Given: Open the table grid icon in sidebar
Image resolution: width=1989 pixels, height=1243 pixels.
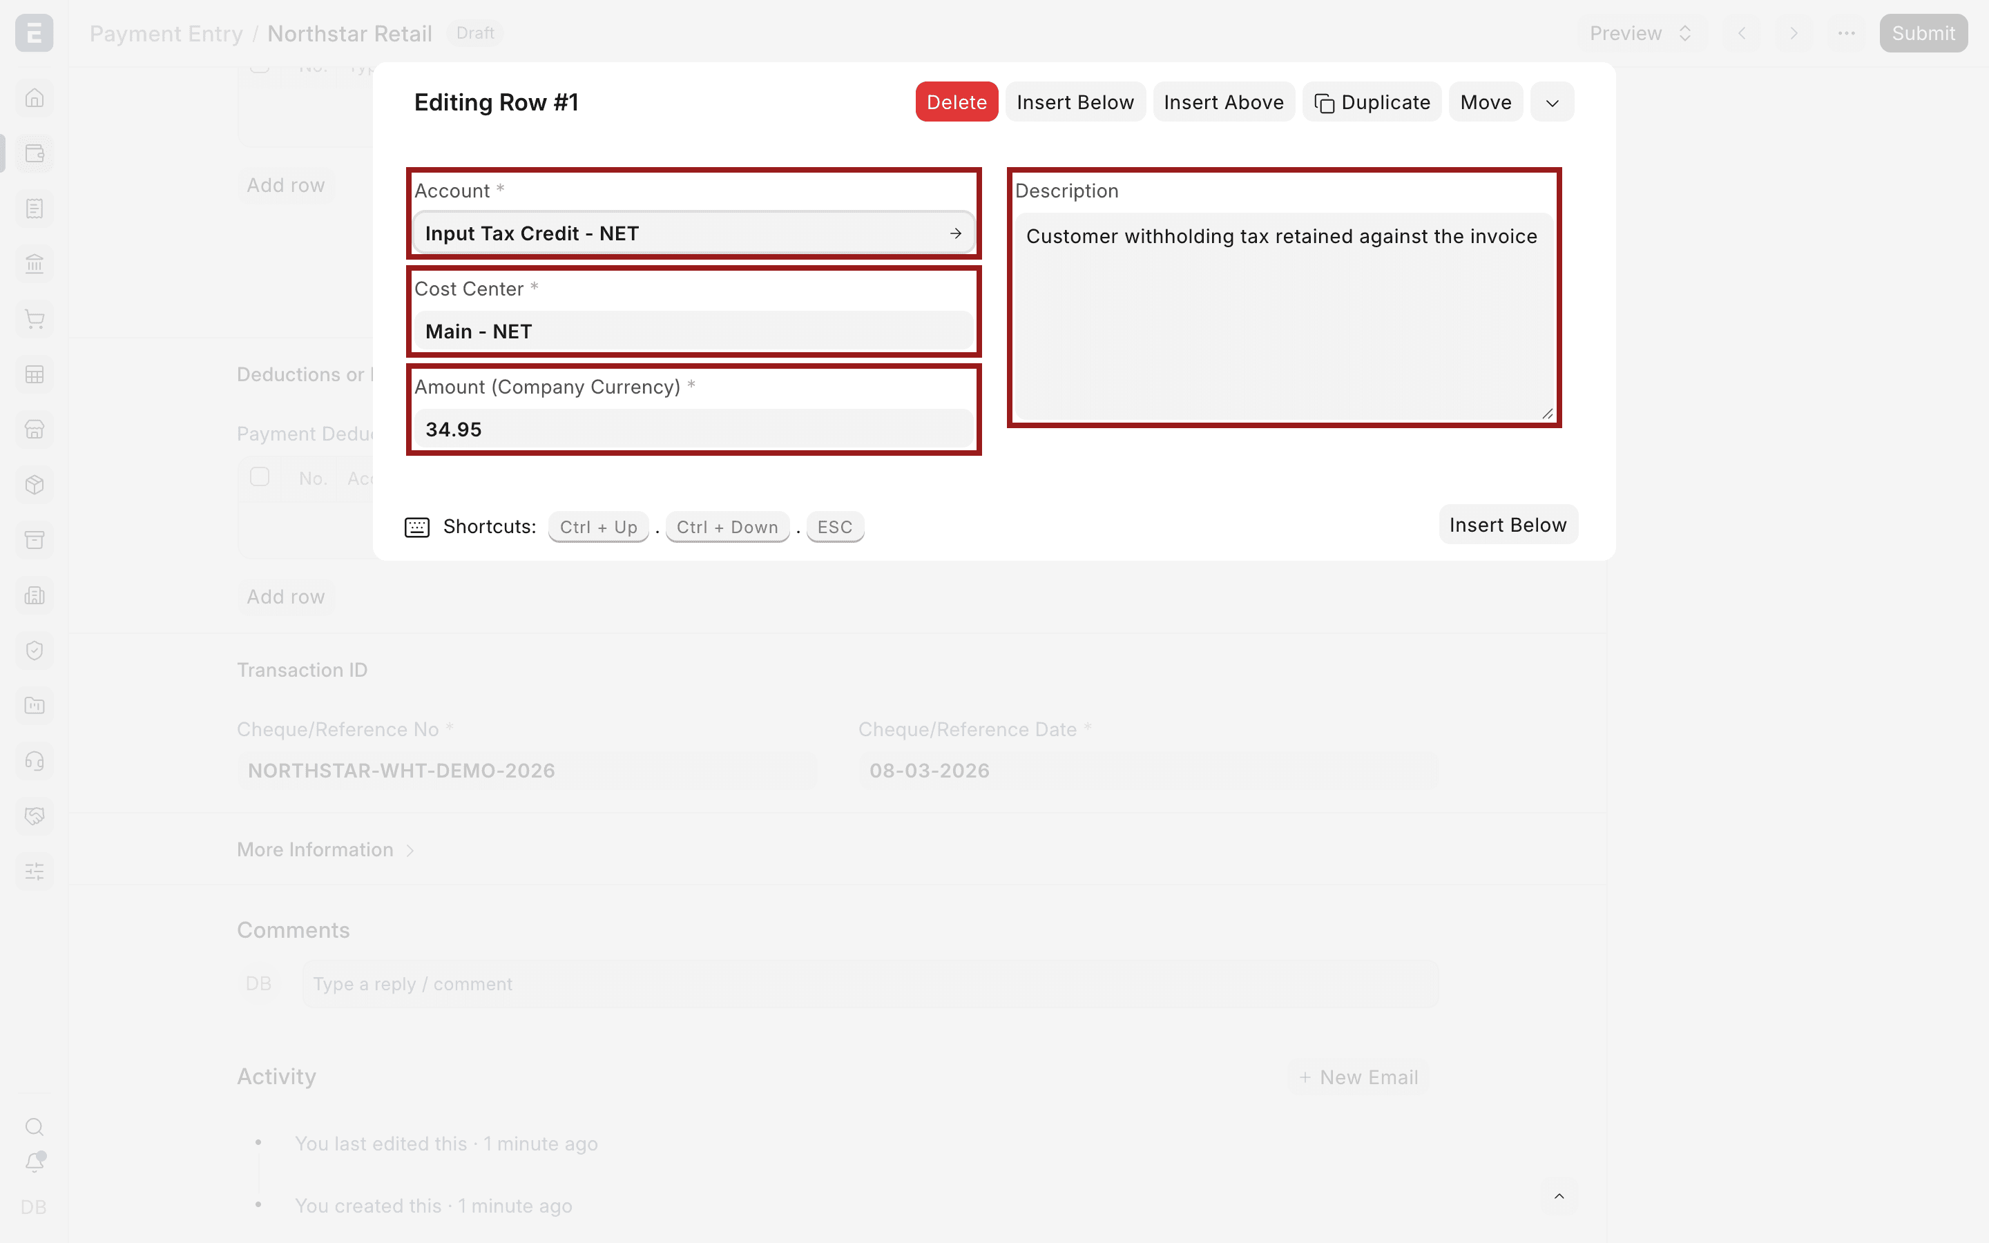Looking at the screenshot, I should point(35,375).
